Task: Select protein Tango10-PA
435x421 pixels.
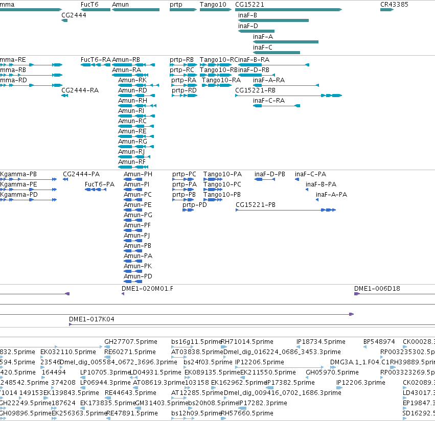Action: (213, 179)
